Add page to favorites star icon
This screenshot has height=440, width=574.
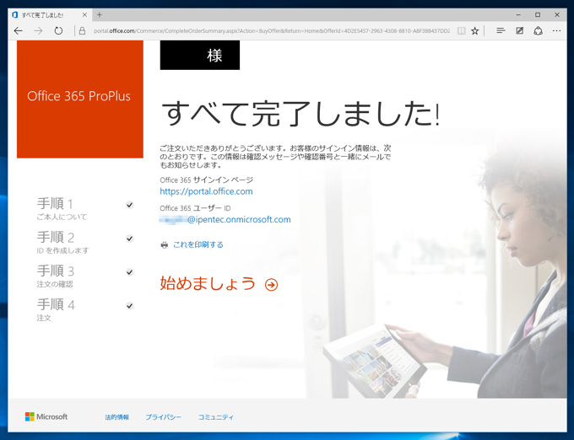pos(474,31)
